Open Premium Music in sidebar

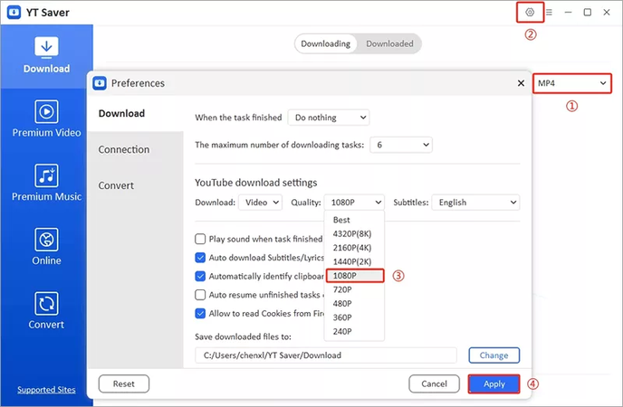46,183
